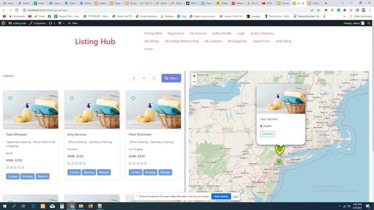Open Add Listing menu item
The width and height of the screenshot is (374, 210).
(283, 41)
